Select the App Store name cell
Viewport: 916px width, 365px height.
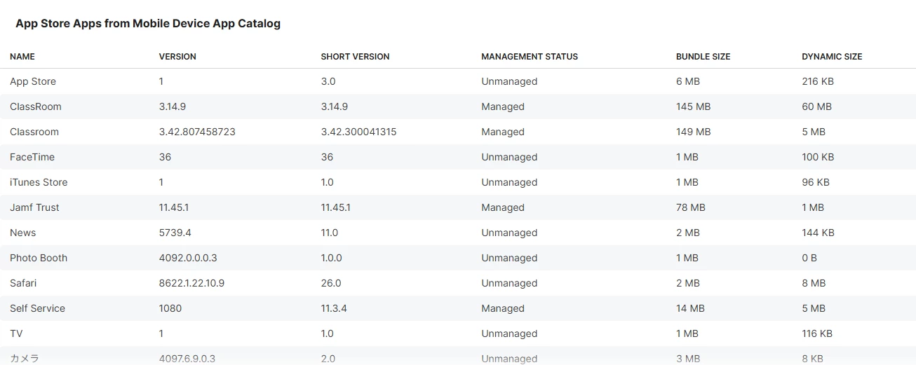33,81
